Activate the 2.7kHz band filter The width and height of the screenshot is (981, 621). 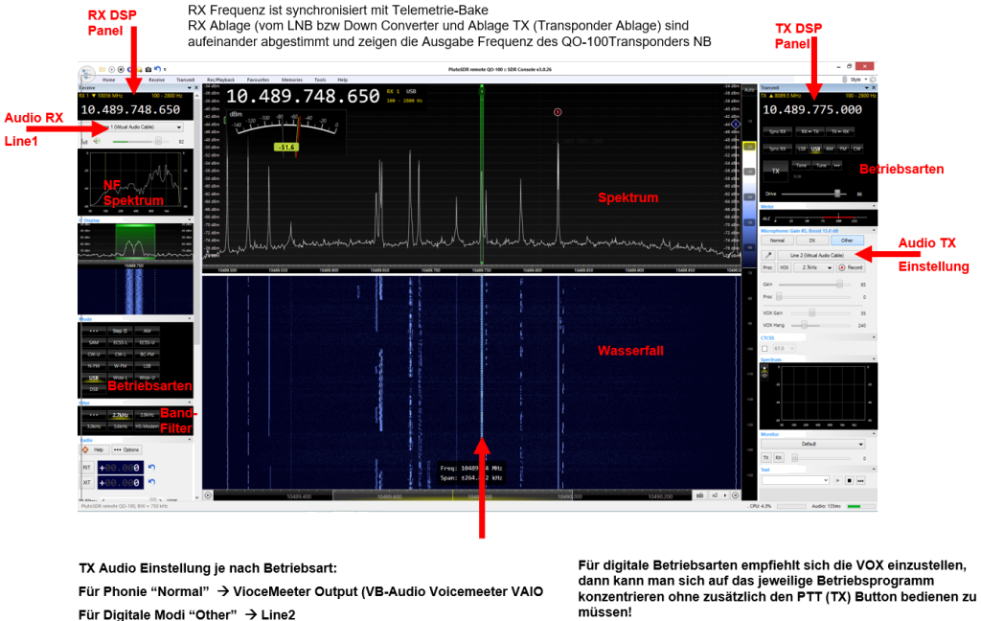[x=120, y=414]
